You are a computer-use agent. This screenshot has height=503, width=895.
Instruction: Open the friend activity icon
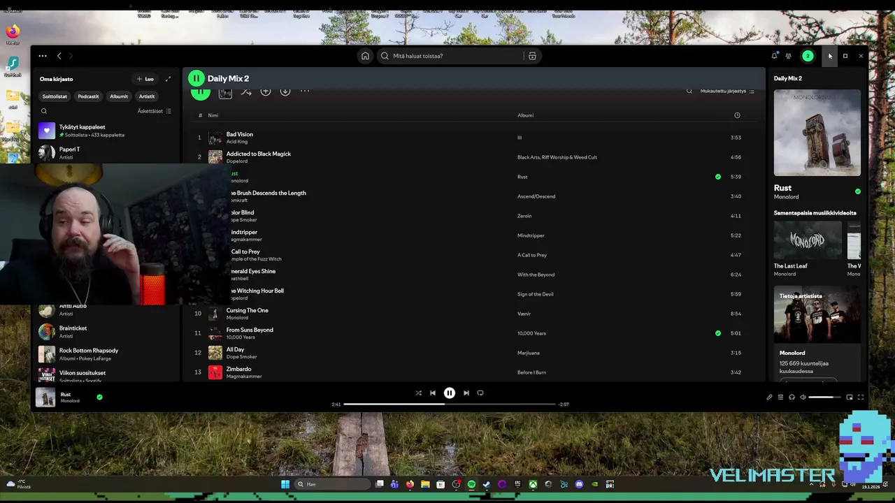788,56
